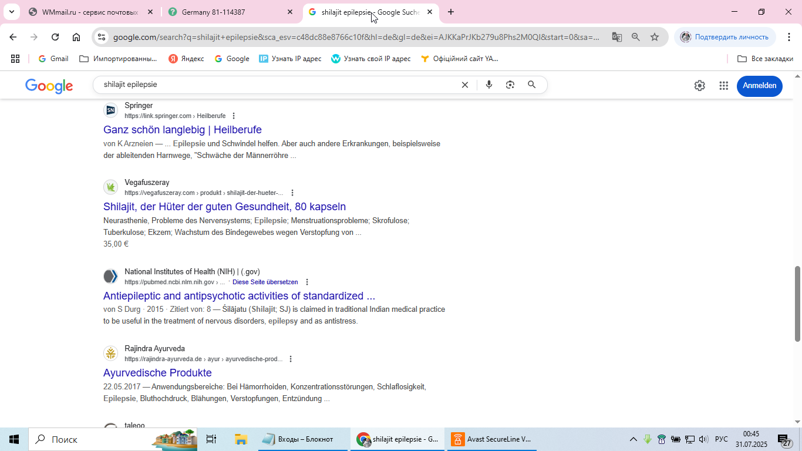Open the Узнать IP адрес bookmark
The width and height of the screenshot is (802, 451).
291,59
